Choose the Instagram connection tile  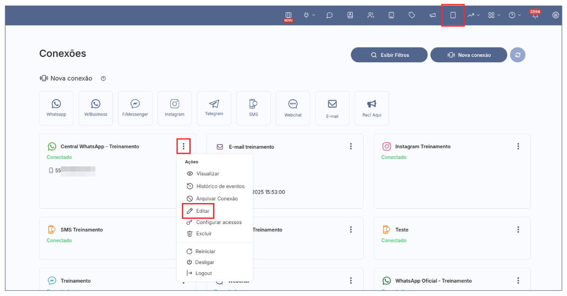tap(174, 108)
